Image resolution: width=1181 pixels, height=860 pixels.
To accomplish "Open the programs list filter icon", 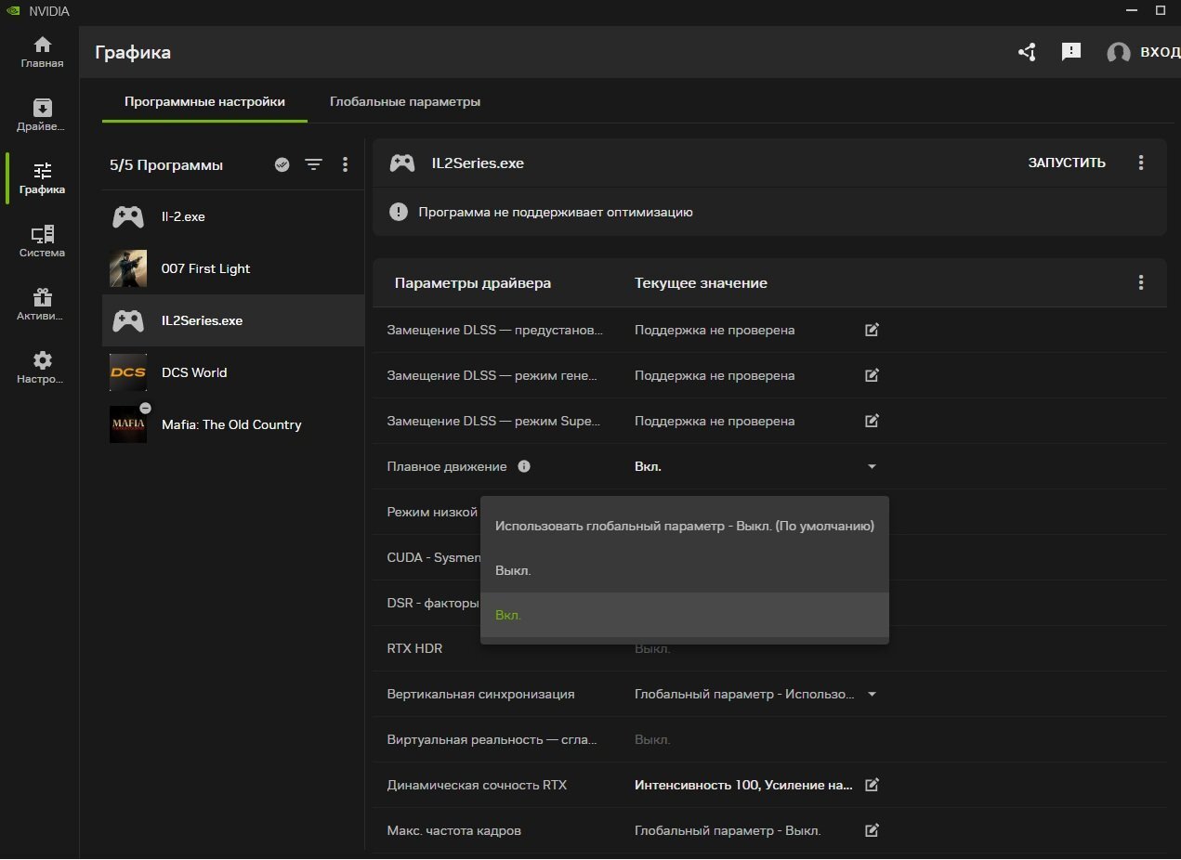I will 314,164.
